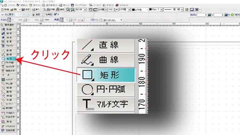Open the 挿入 insert menu
The height and width of the screenshot is (135, 240).
(x=64, y=5)
